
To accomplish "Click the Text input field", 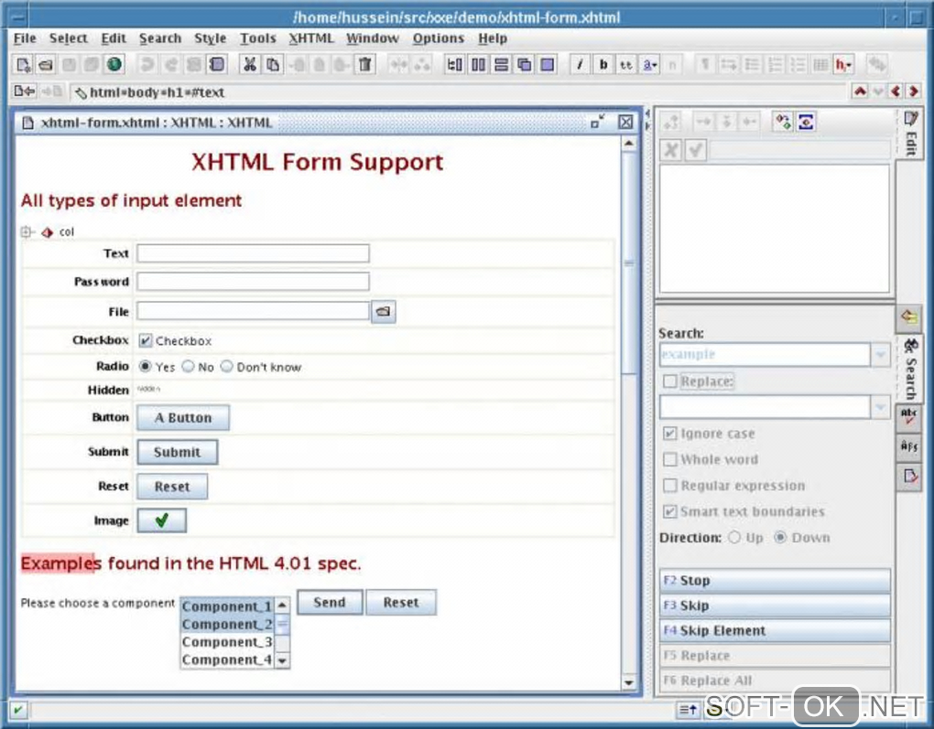I will [253, 253].
